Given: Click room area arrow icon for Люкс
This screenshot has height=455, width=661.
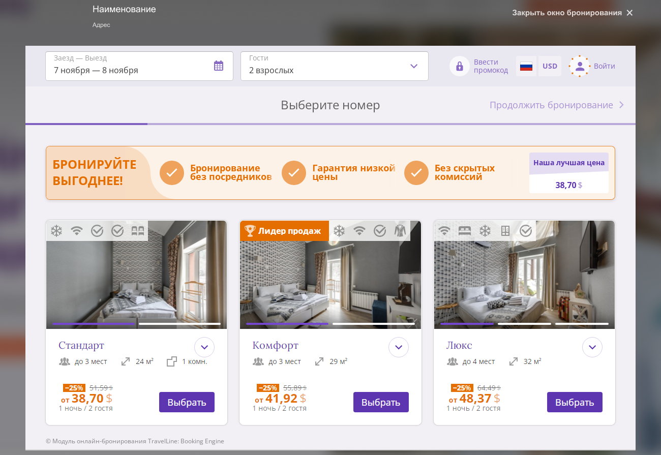Looking at the screenshot, I should click(514, 361).
